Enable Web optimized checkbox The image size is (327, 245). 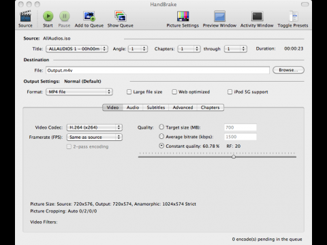pyautogui.click(x=174, y=92)
